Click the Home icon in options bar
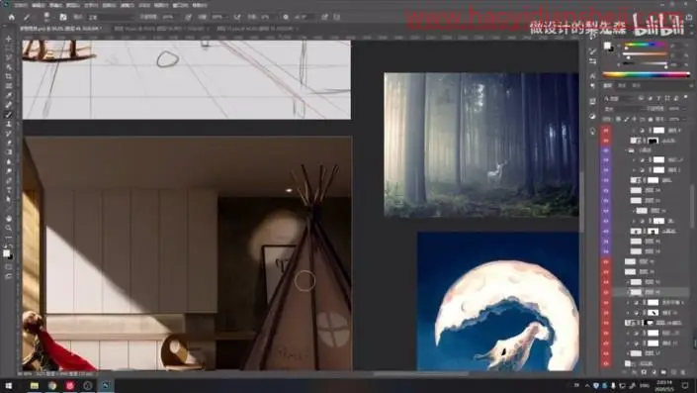This screenshot has height=393, width=697. coord(12,17)
